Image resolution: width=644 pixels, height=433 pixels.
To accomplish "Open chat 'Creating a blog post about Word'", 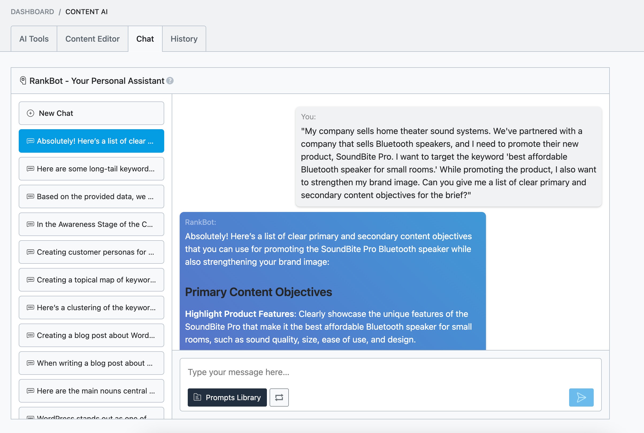I will click(x=91, y=335).
